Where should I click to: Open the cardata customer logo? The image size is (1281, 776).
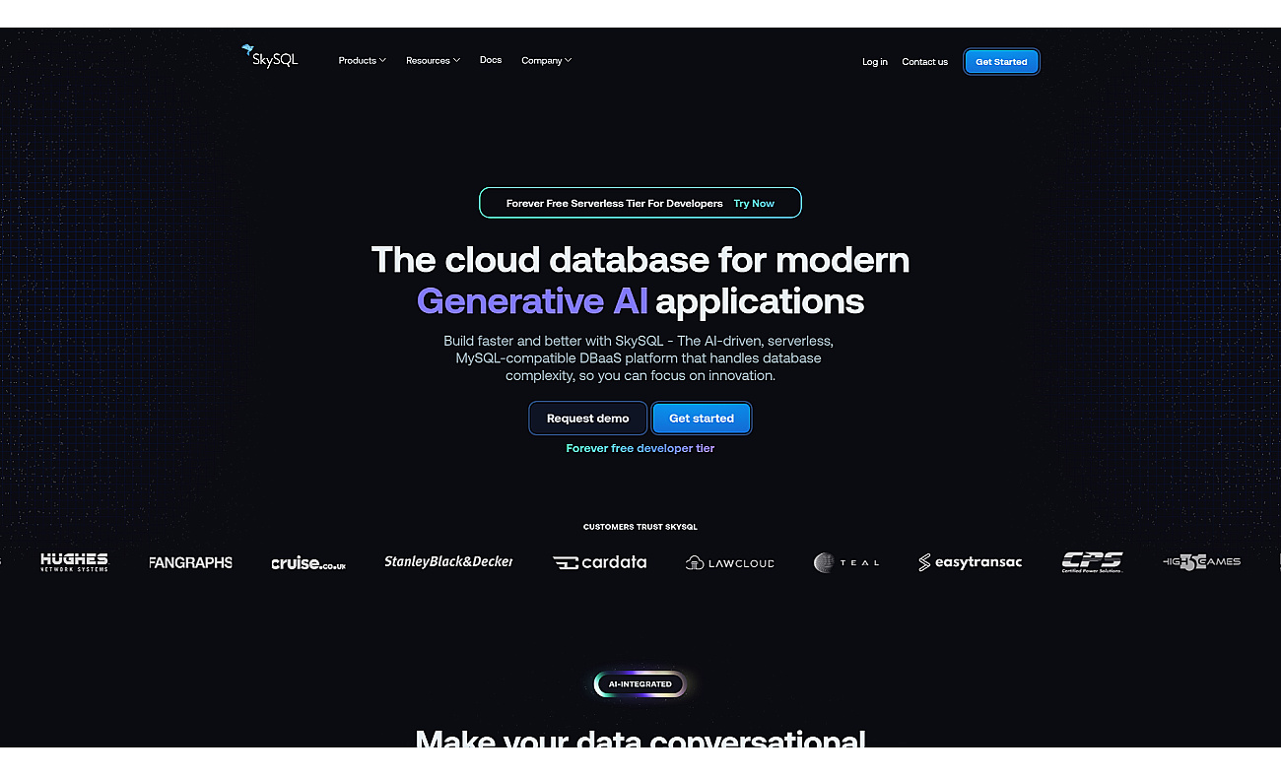coord(600,562)
